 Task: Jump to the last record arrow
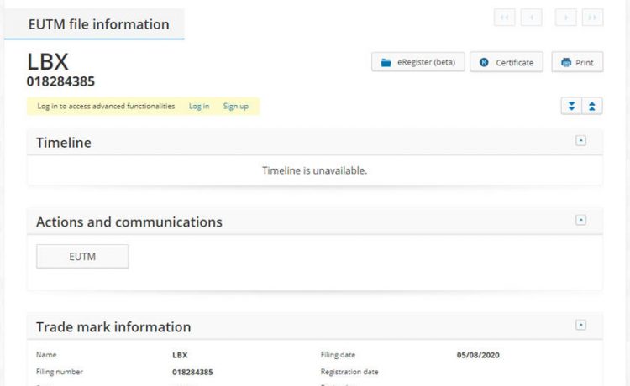tap(593, 18)
